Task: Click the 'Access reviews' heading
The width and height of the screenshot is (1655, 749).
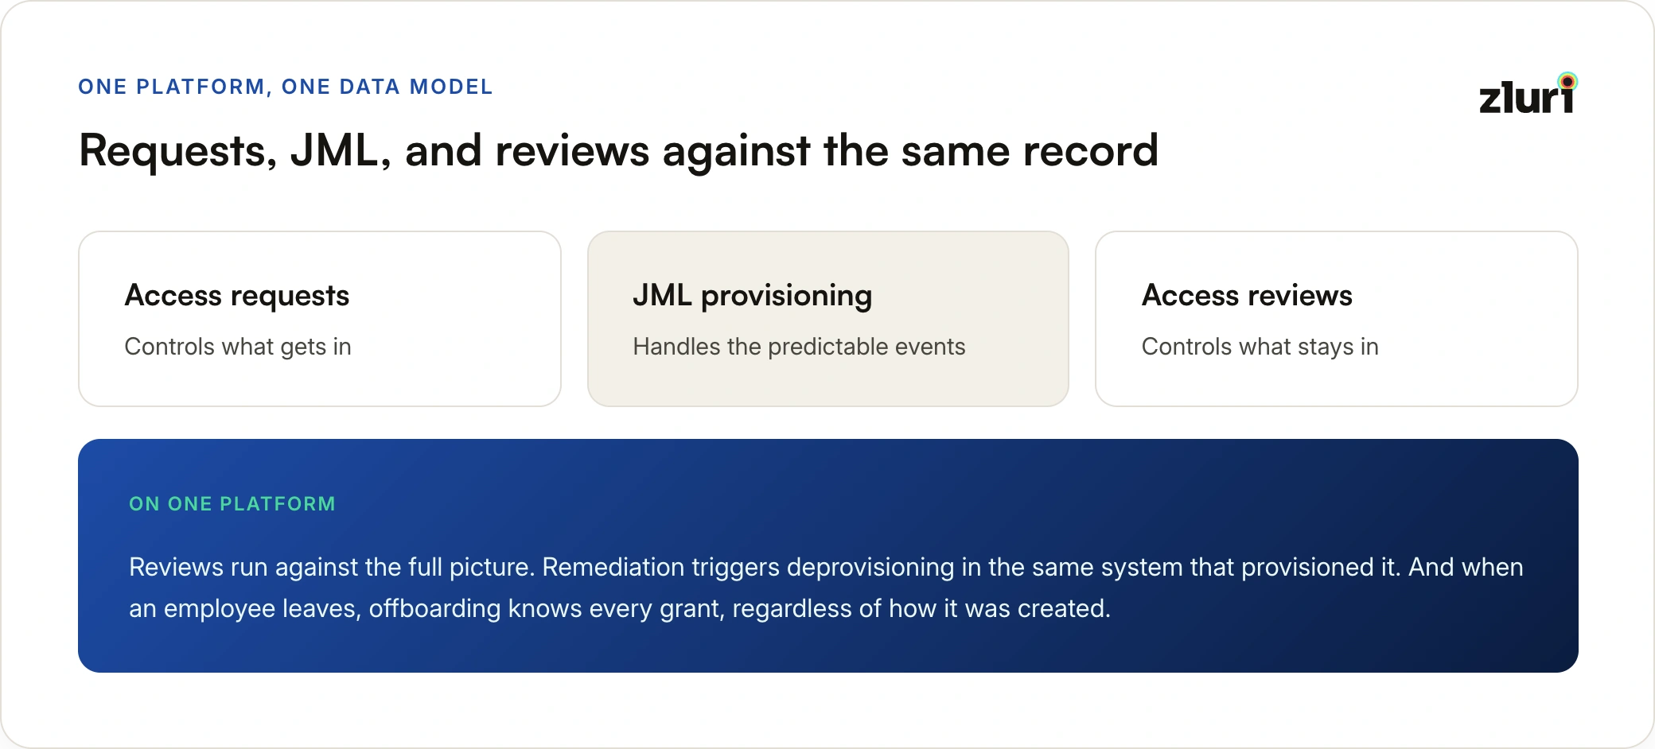Action: [x=1247, y=296]
